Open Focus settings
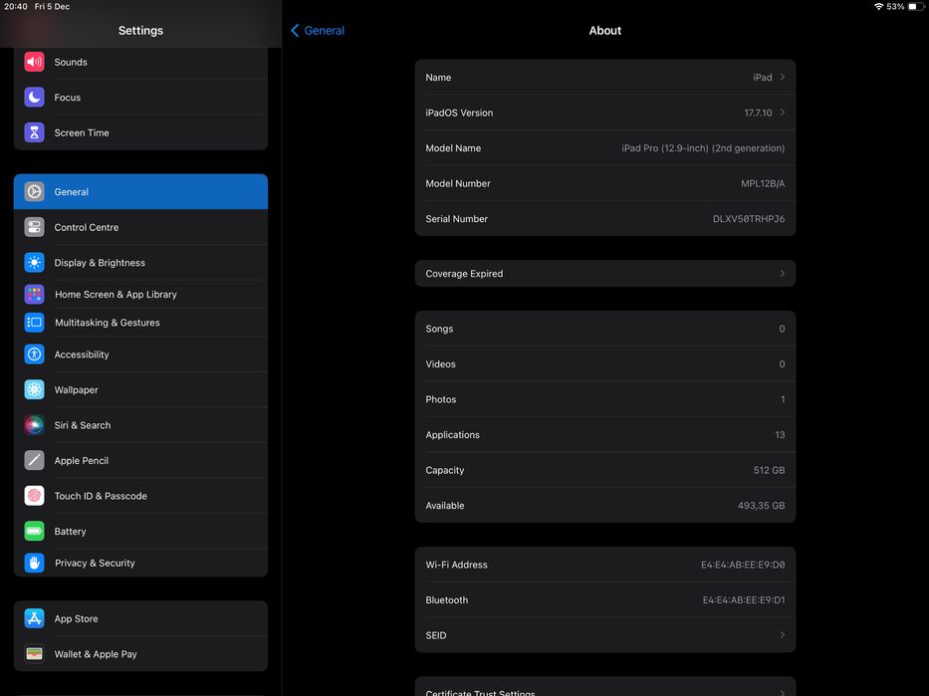Image resolution: width=929 pixels, height=696 pixels. tap(140, 98)
